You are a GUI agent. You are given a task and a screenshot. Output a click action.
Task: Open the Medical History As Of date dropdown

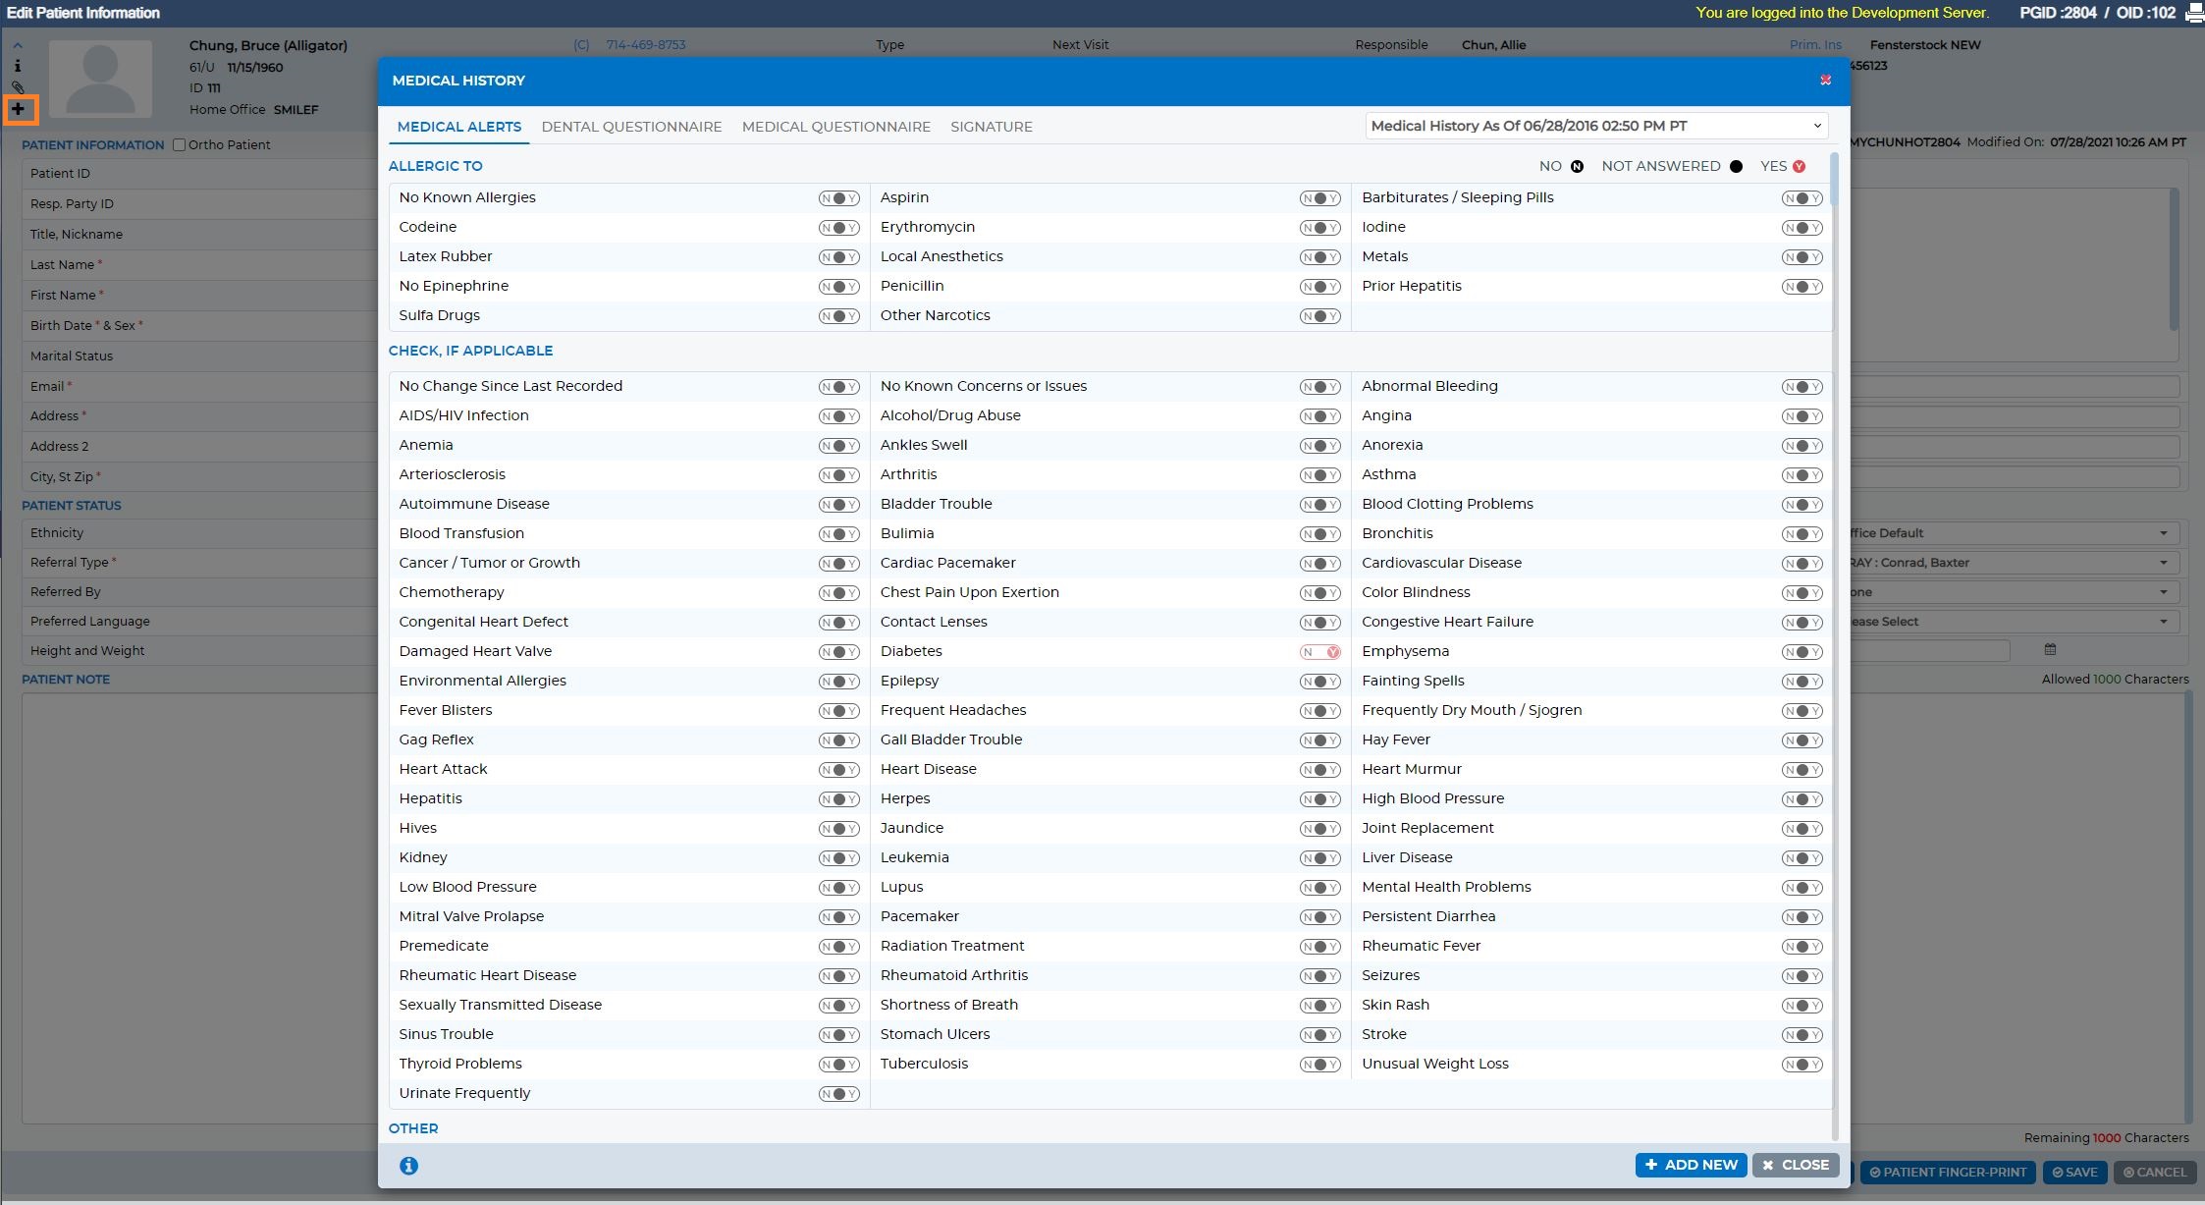[1596, 126]
